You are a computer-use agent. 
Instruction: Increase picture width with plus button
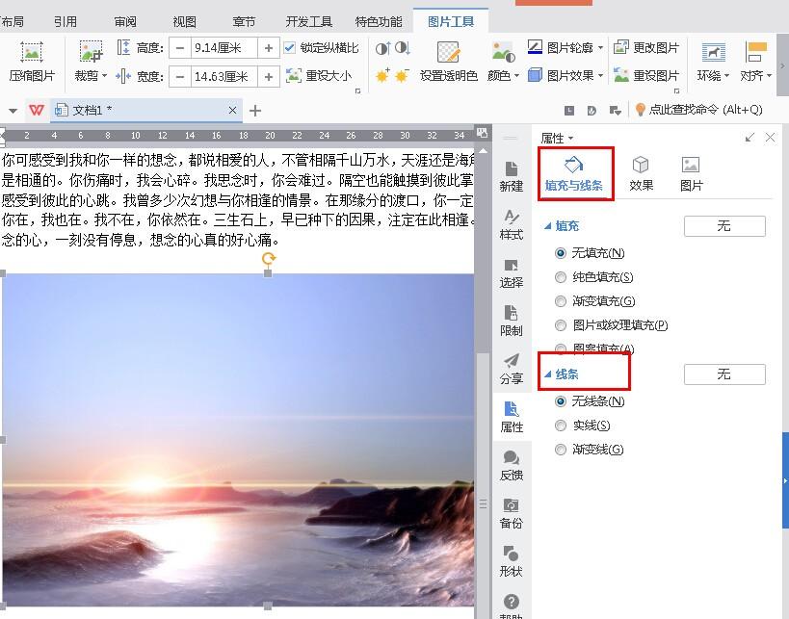[269, 76]
